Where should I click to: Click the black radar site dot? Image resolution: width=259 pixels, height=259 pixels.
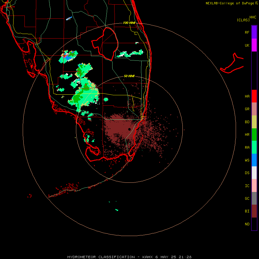click(129, 129)
